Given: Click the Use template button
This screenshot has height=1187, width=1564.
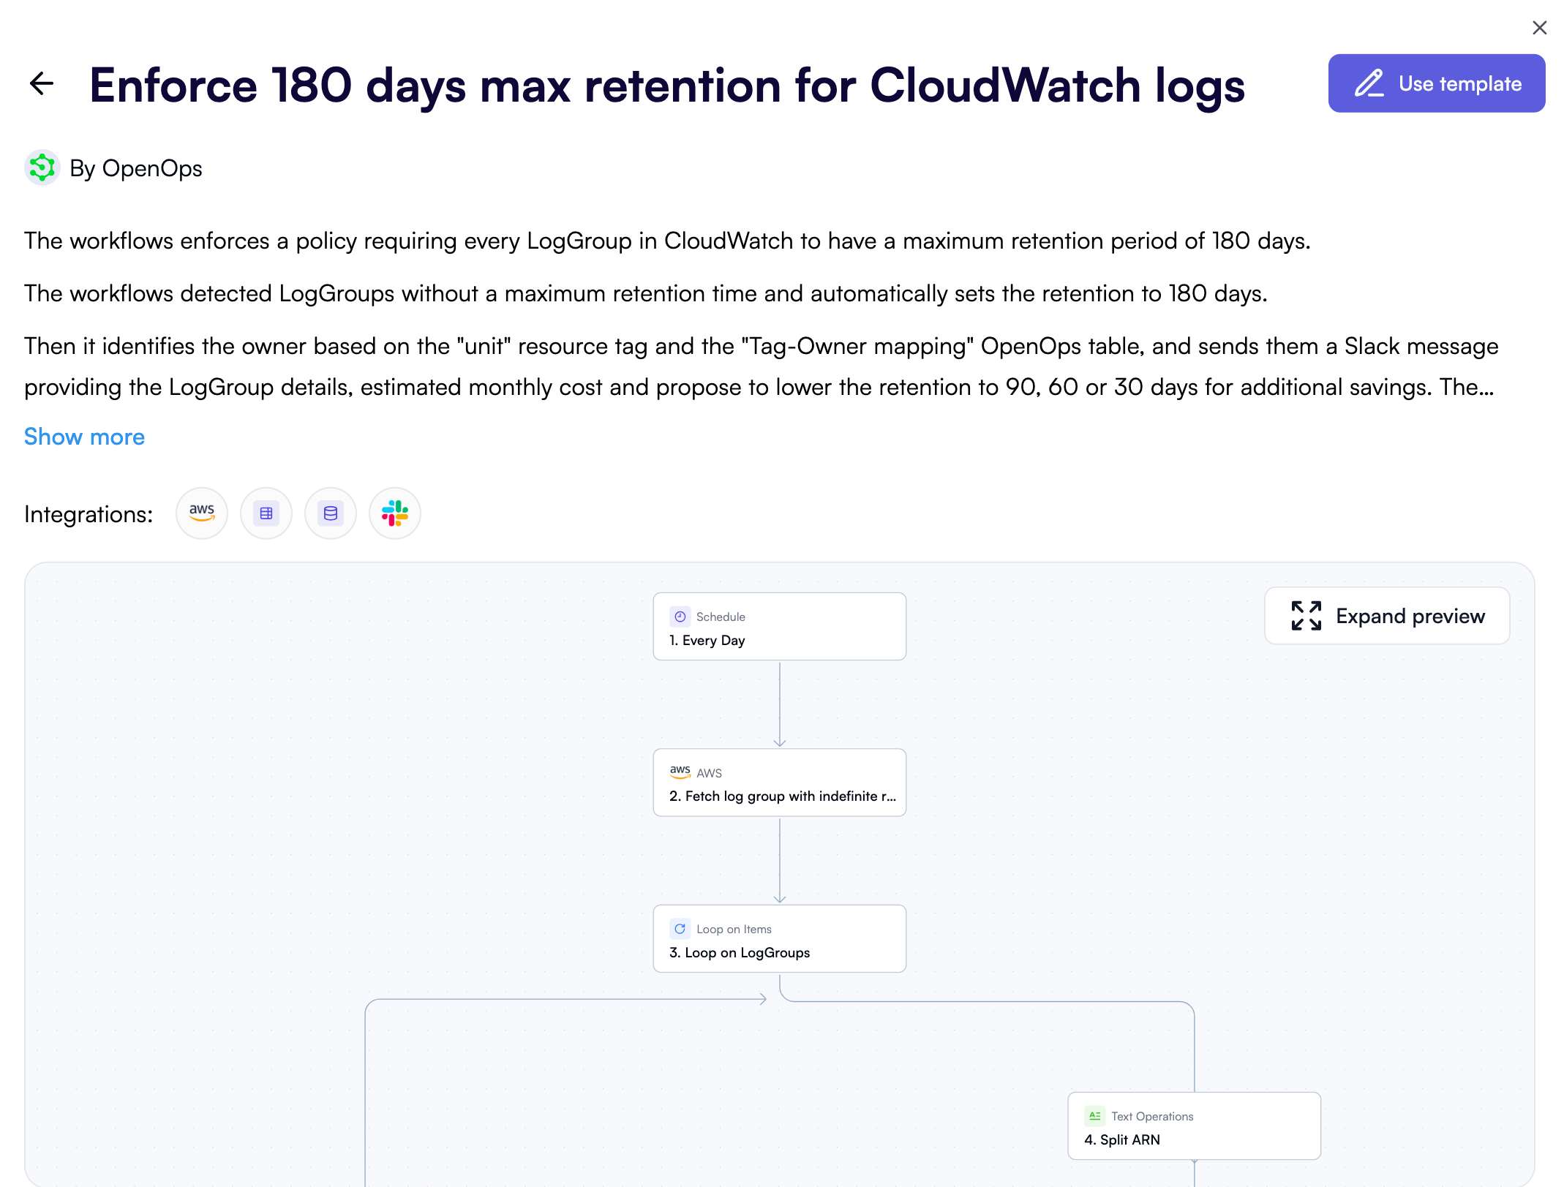Looking at the screenshot, I should (1436, 83).
